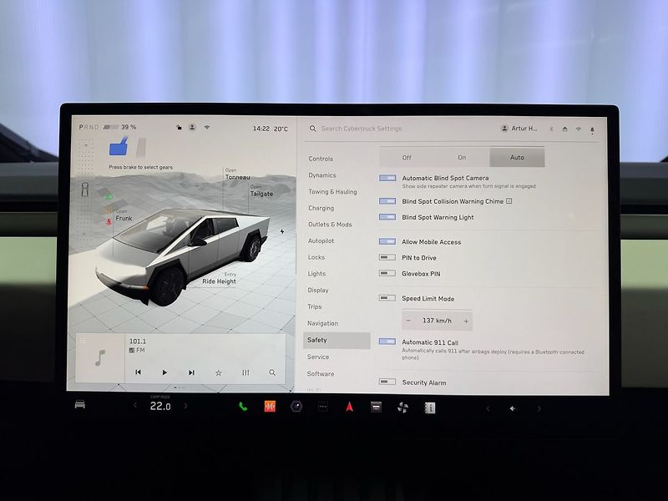Select the Off segment option
The image size is (668, 501).
[407, 158]
